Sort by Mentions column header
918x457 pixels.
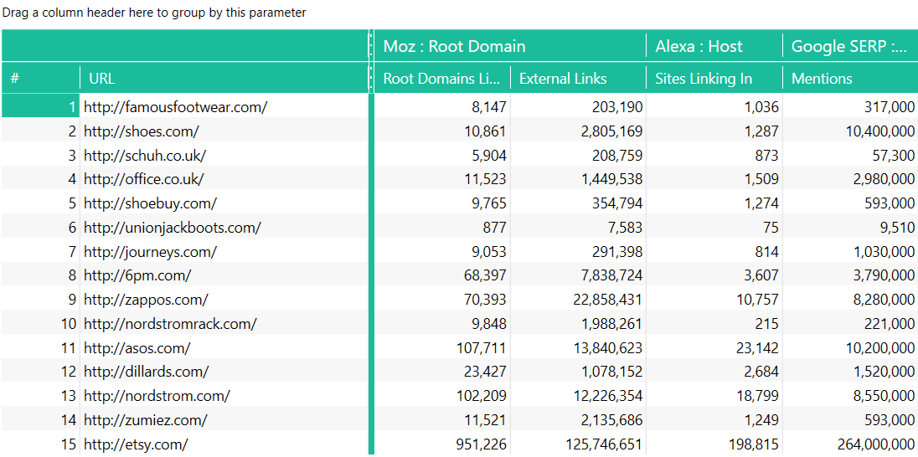pos(850,79)
